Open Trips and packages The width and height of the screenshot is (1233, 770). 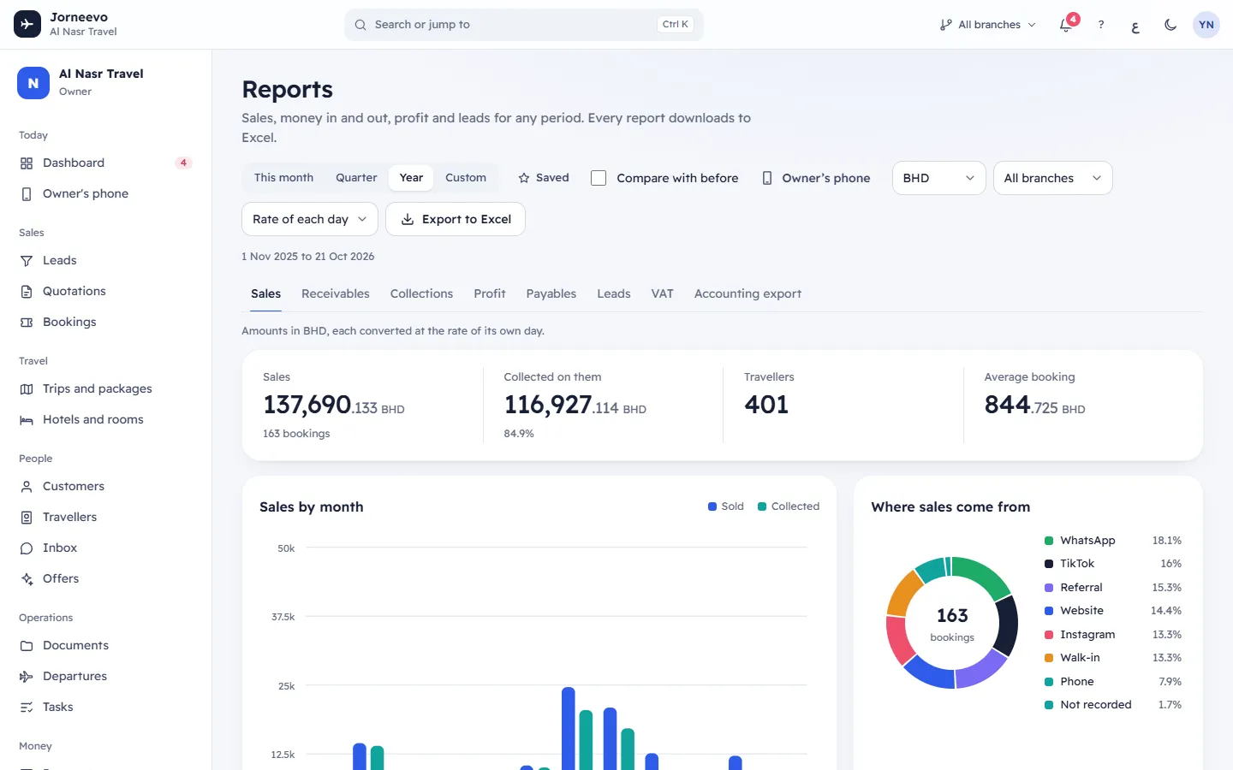coord(105,388)
